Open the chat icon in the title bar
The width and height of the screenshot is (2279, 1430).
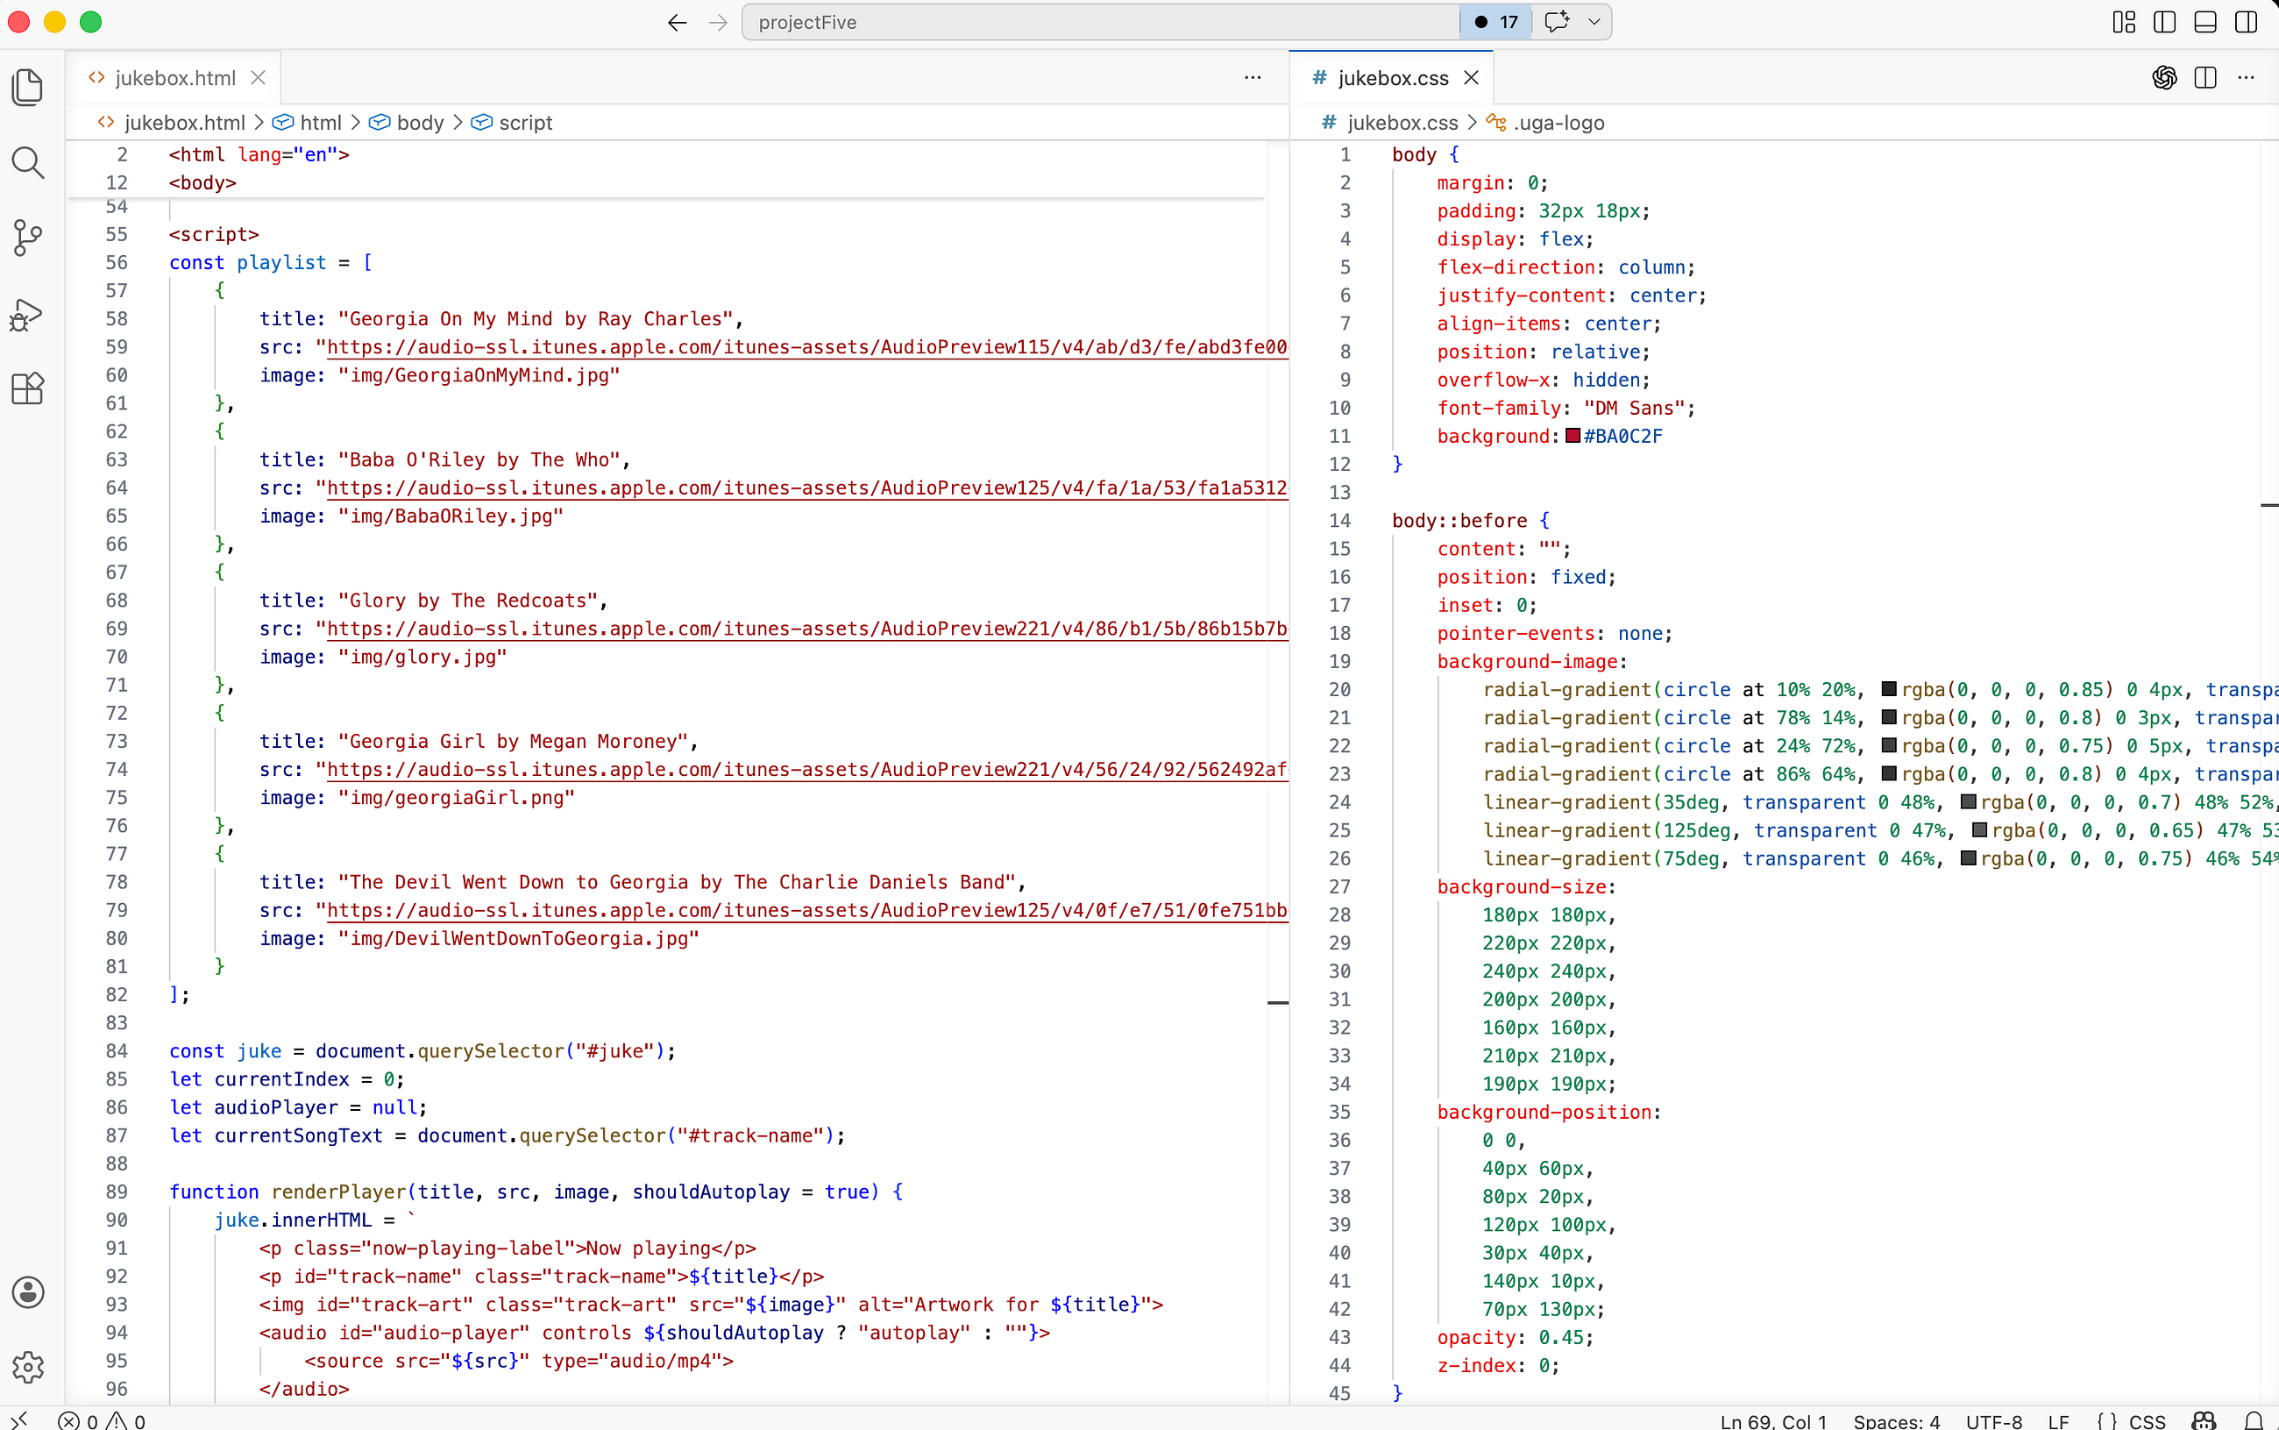click(1556, 22)
